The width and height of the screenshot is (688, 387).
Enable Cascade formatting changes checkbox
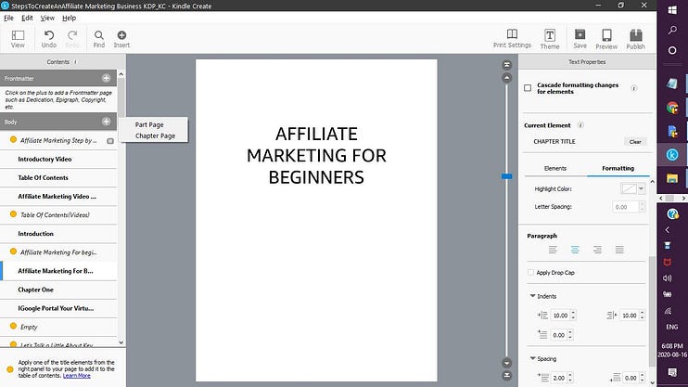pos(528,88)
